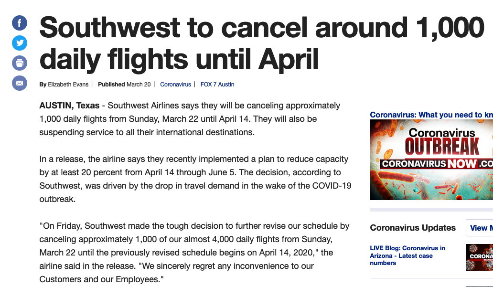Open "Coronavirus: What you need to know" link

click(431, 115)
